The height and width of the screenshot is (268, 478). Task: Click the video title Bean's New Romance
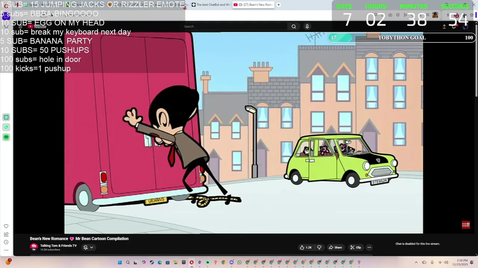coord(79,239)
